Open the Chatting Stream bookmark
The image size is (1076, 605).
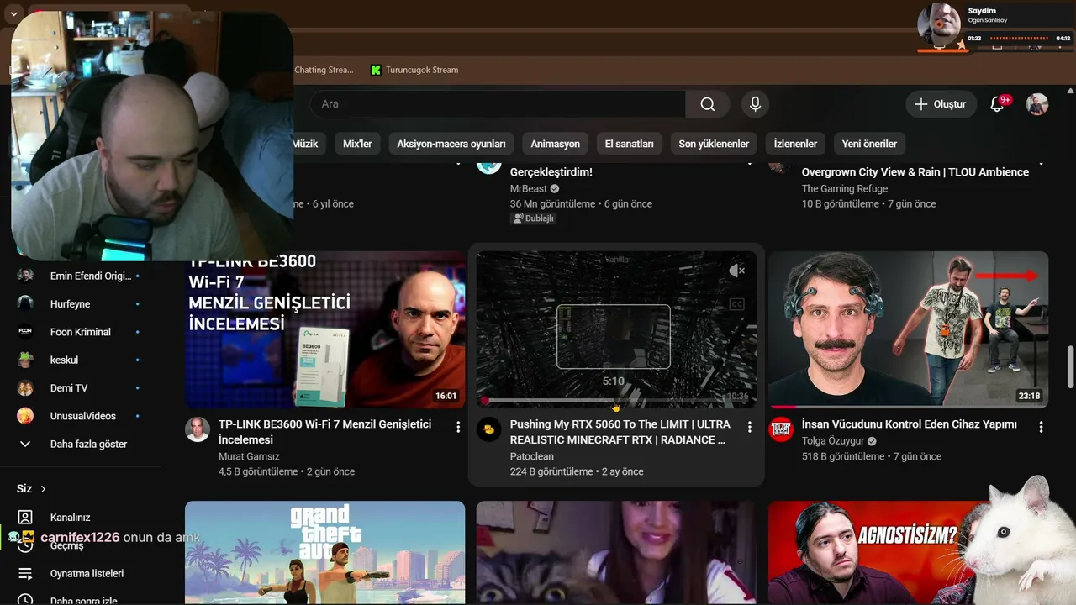point(324,70)
